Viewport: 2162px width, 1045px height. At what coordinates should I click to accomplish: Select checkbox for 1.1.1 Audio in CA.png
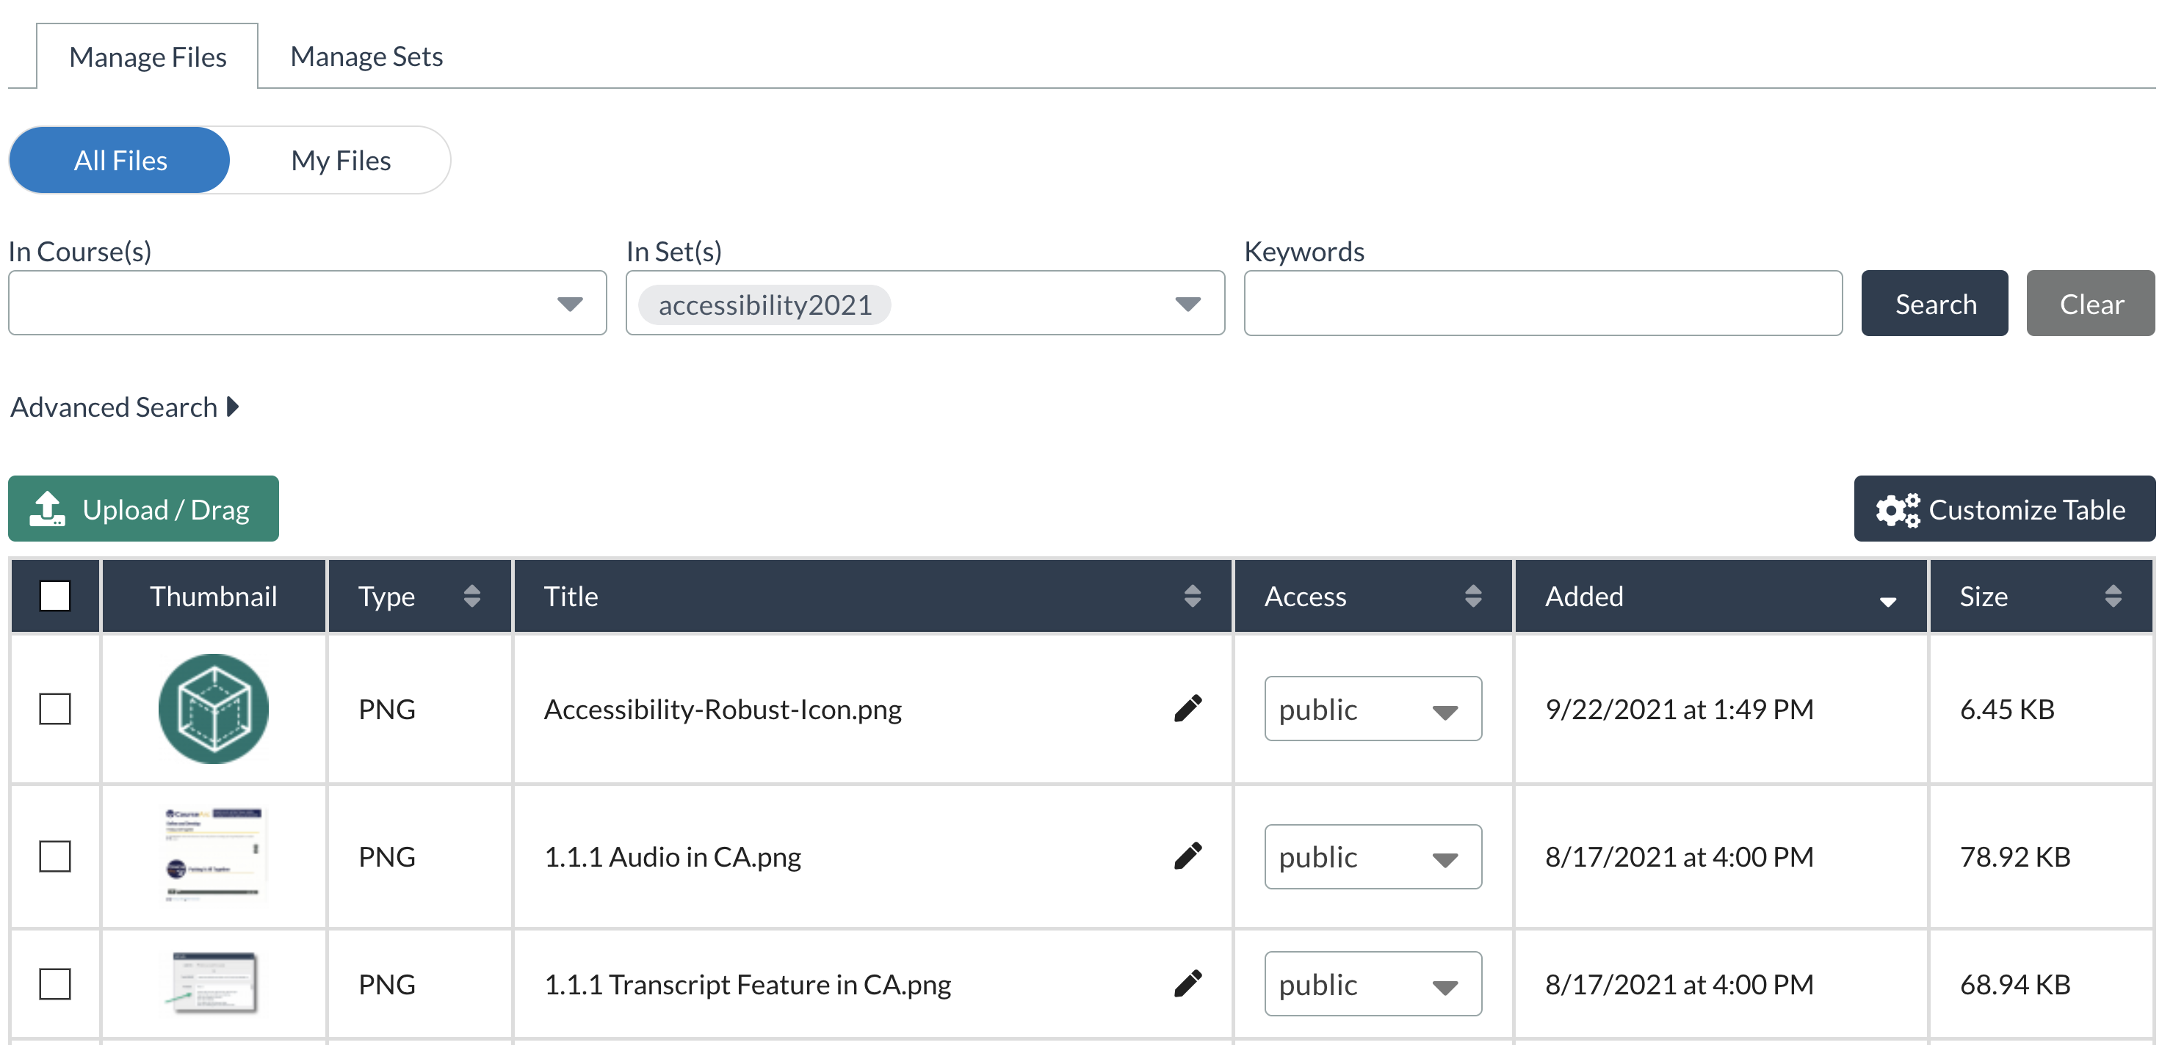(x=55, y=856)
